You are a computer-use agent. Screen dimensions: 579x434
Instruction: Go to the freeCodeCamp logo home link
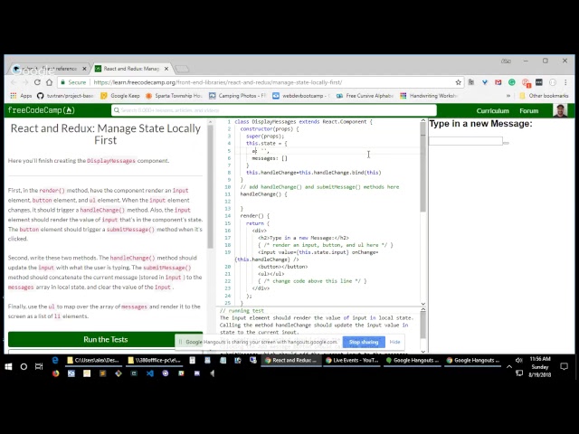[x=42, y=110]
